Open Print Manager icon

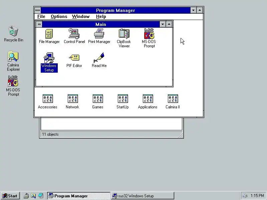(x=99, y=36)
